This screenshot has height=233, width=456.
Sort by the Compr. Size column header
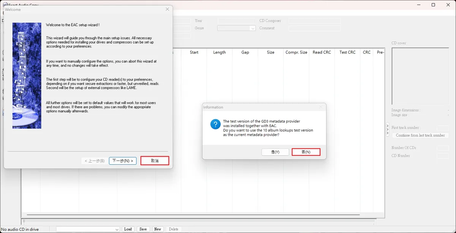point(296,52)
